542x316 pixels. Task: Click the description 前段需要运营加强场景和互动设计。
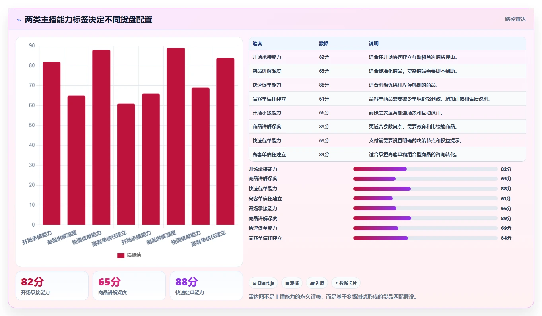click(x=406, y=113)
